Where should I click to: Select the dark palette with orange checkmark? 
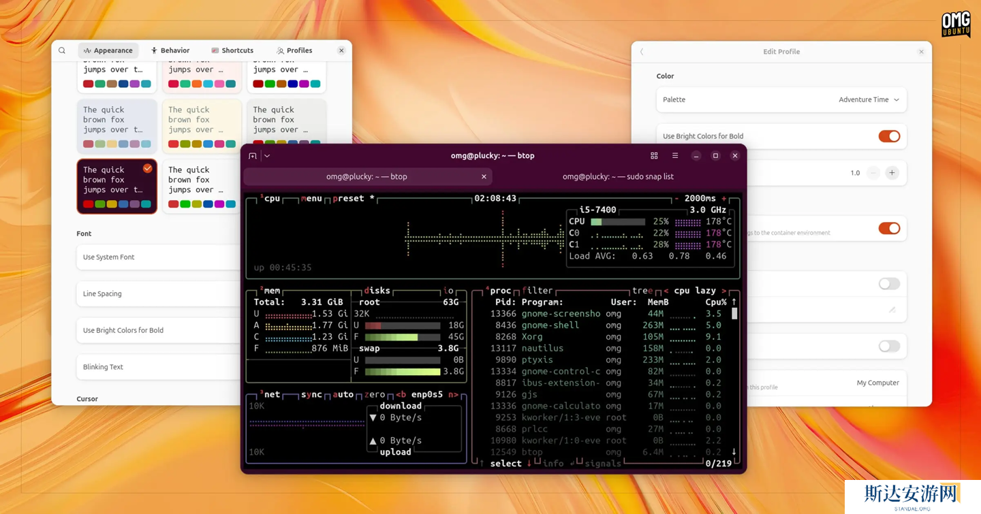click(116, 186)
